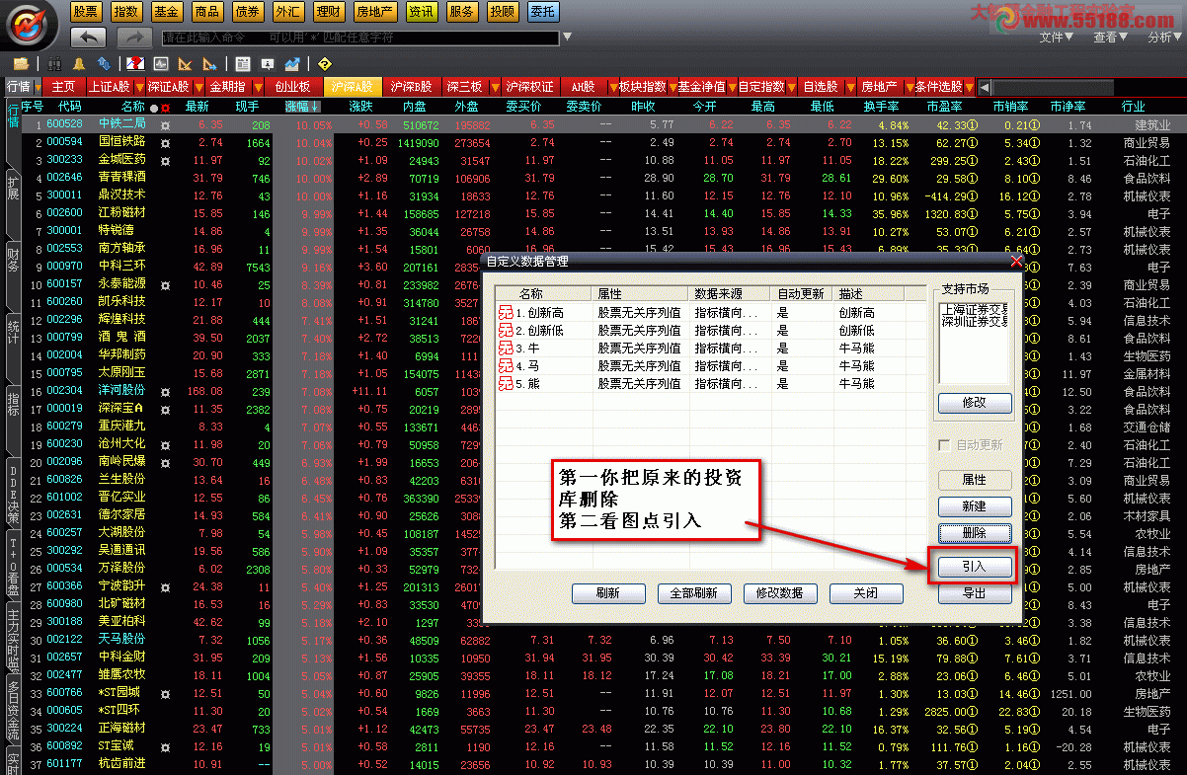
Task: Switch to the 沪深B股 tab
Action: pos(411,87)
